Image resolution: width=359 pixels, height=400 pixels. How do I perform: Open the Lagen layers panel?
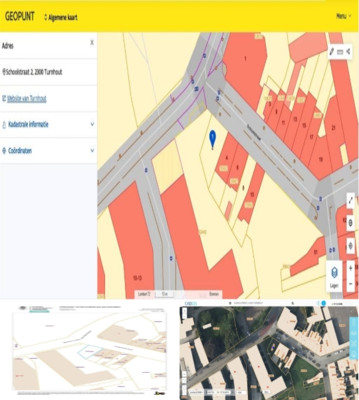pos(334,276)
